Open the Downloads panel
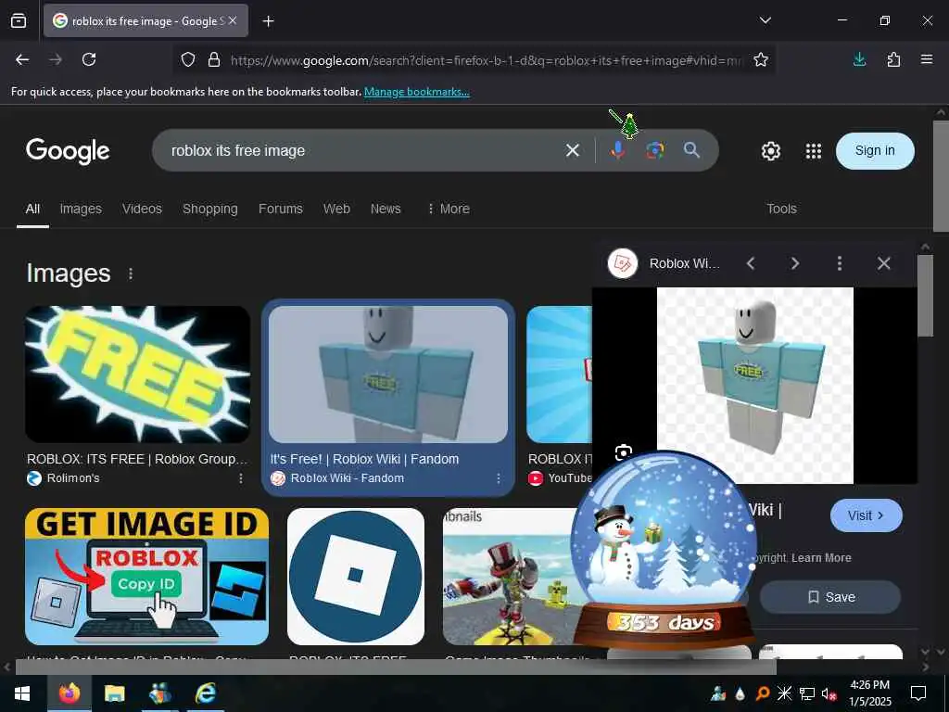 pos(859,59)
